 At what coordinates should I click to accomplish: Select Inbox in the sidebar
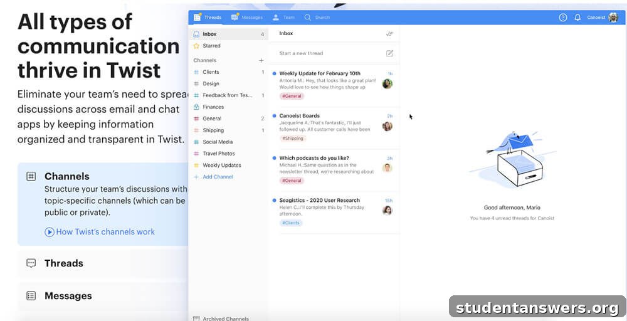(x=228, y=34)
